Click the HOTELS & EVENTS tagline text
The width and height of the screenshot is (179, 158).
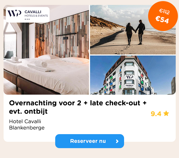tap(36, 16)
